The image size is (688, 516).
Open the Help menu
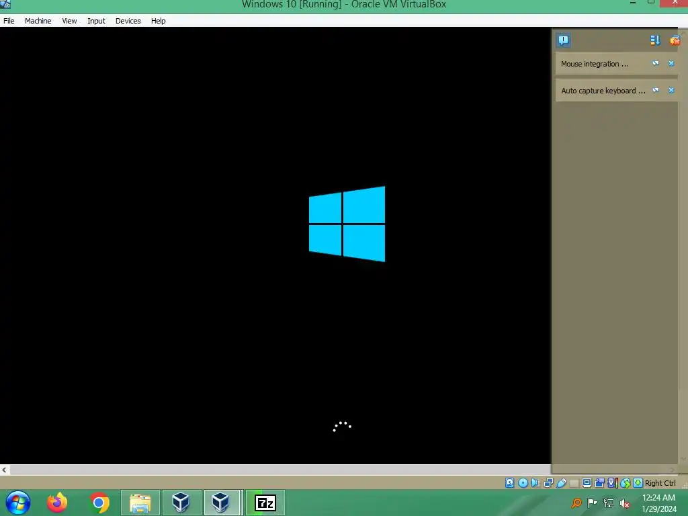(x=159, y=21)
